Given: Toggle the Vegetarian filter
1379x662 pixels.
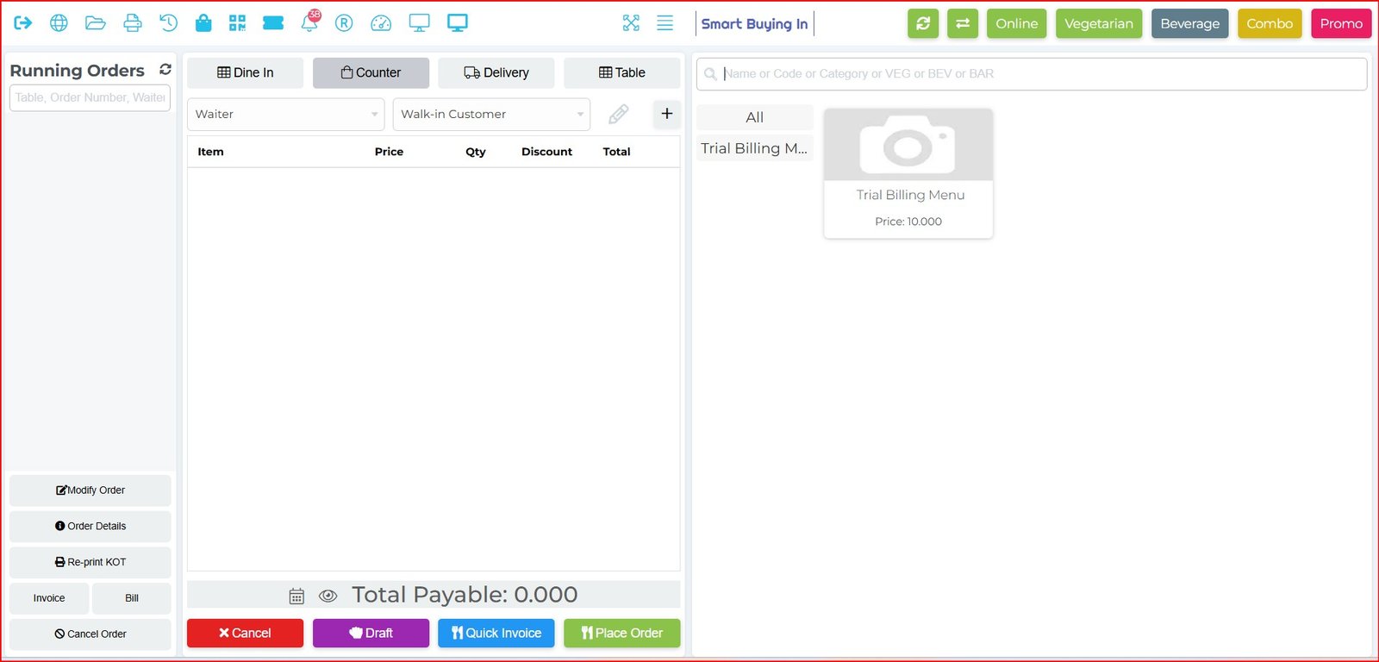Looking at the screenshot, I should click(1098, 23).
